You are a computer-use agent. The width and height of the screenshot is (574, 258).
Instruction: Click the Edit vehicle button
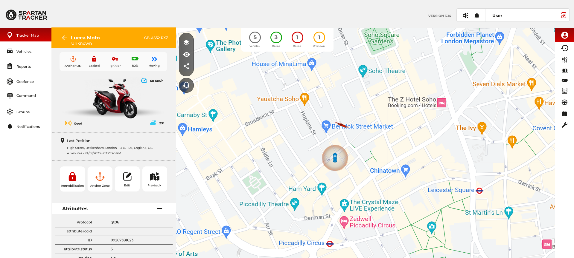[x=127, y=179]
